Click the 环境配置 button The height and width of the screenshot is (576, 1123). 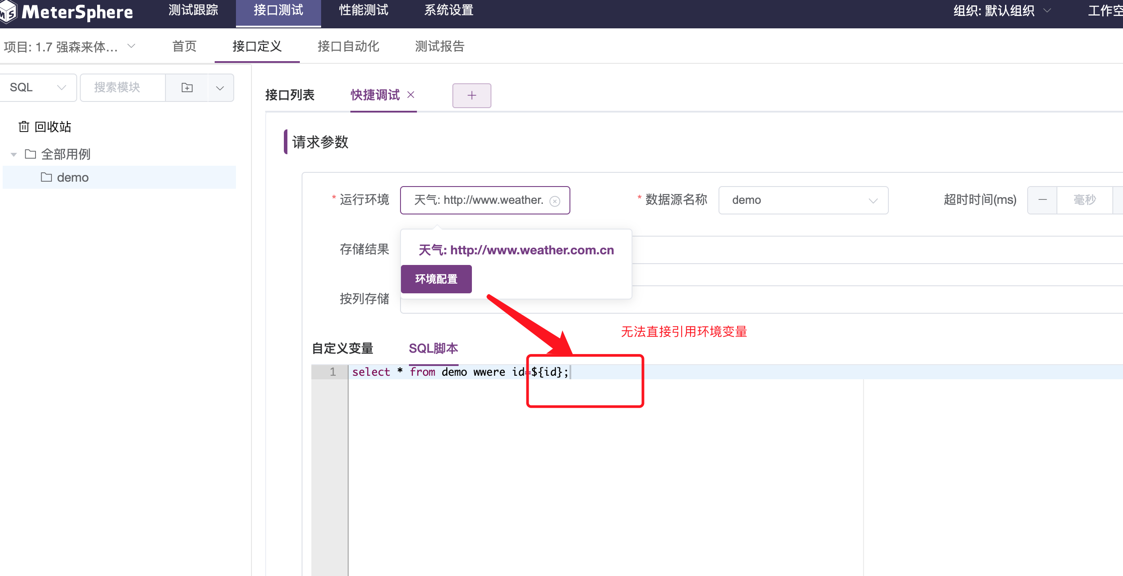[436, 279]
